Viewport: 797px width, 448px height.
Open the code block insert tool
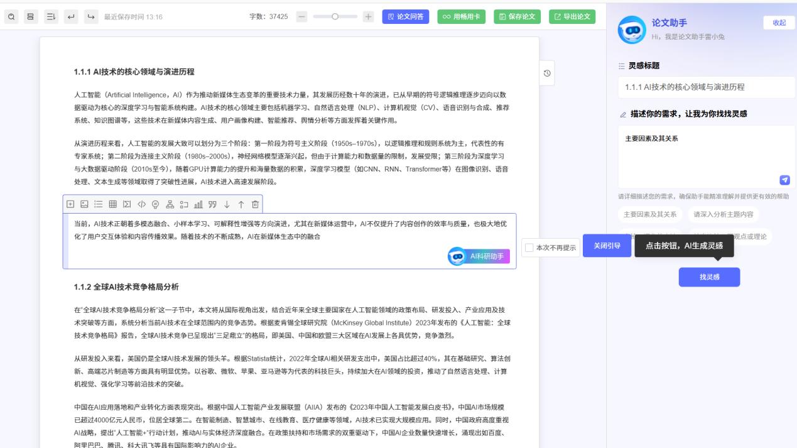click(141, 205)
